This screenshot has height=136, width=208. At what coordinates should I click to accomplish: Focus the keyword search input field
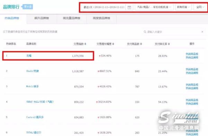pos(172,32)
